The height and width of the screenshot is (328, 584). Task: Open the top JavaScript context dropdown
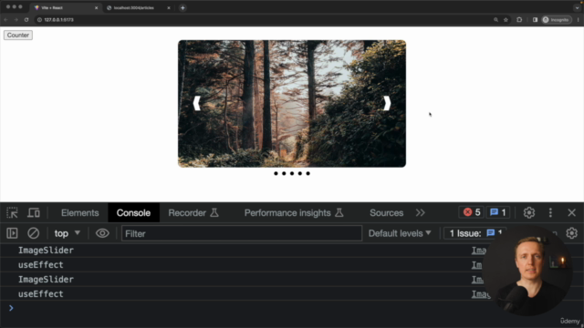[x=67, y=233]
